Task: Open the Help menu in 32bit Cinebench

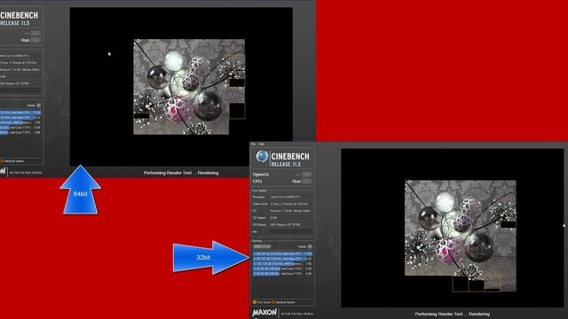Action: point(261,144)
